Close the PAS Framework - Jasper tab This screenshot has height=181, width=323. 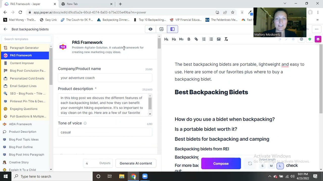tap(55, 4)
